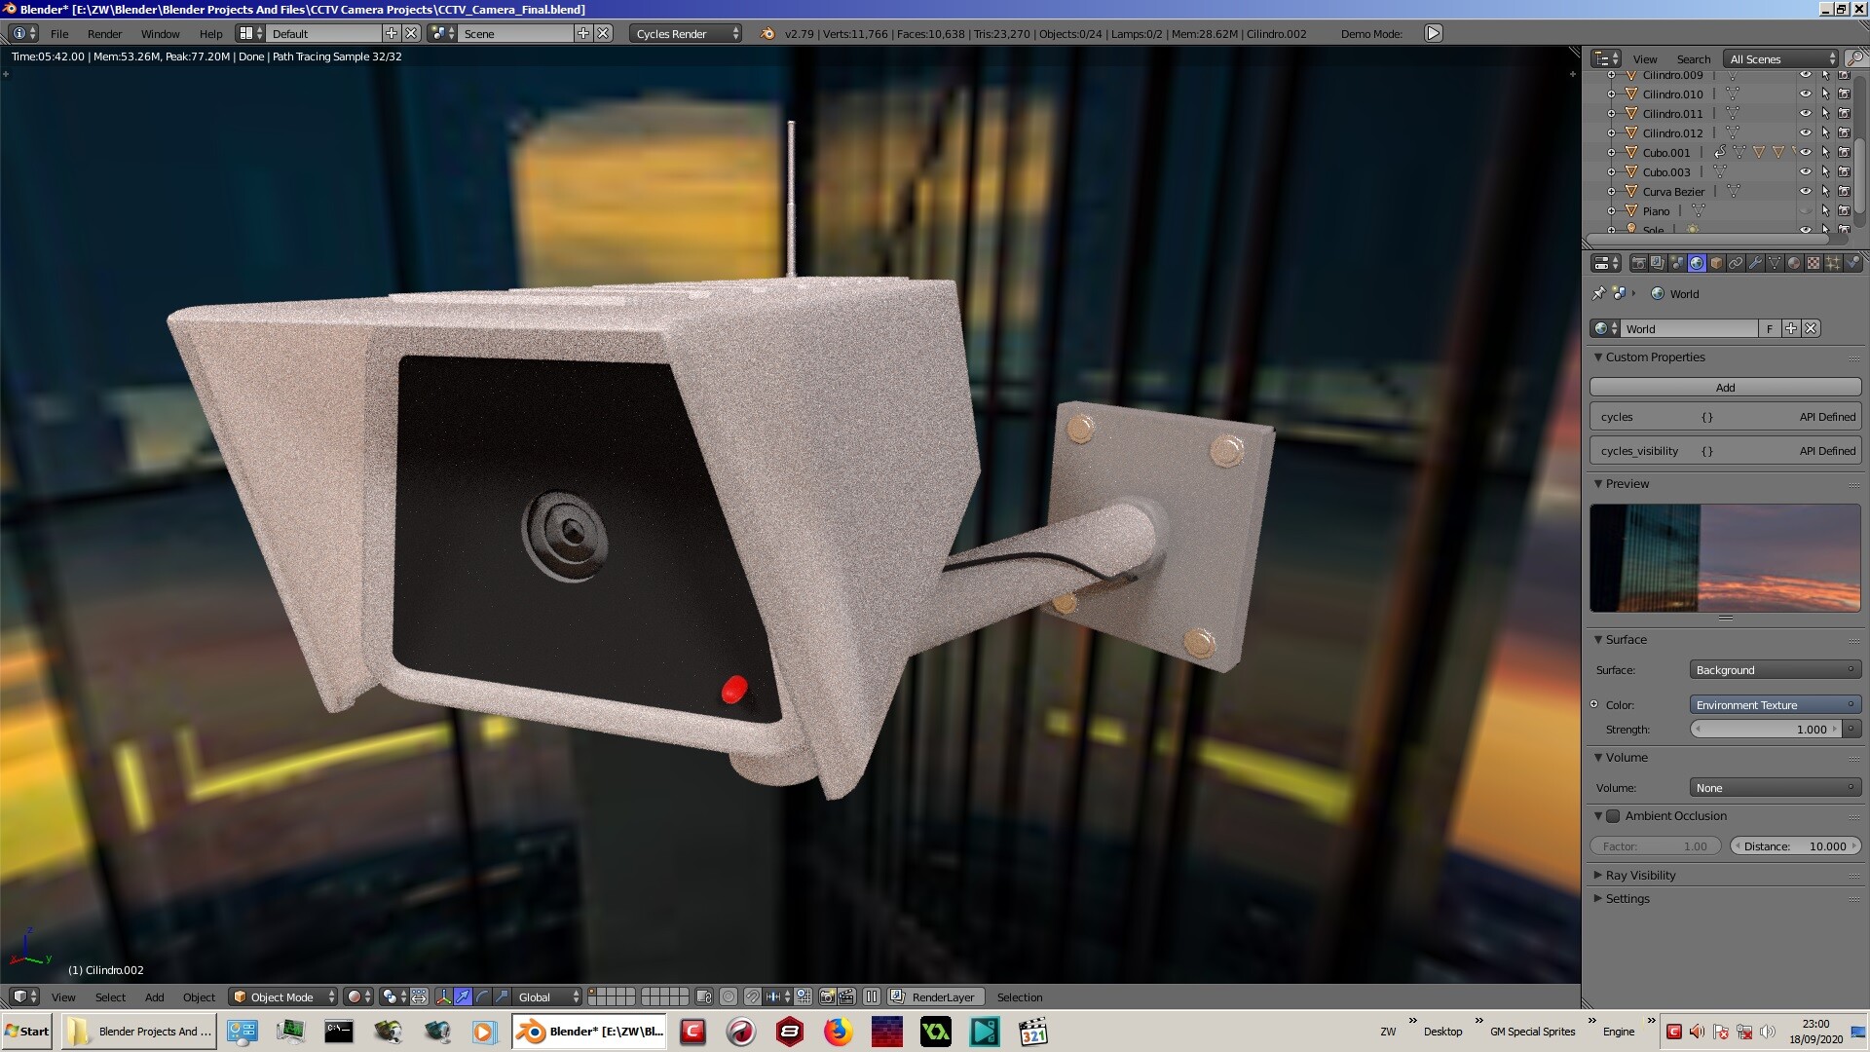Open the Render properties tab
Image resolution: width=1870 pixels, height=1052 pixels.
point(1638,263)
